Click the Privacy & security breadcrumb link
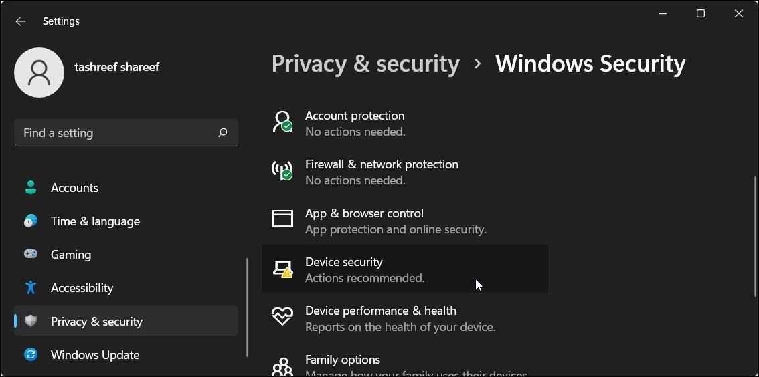759x377 pixels. [365, 64]
